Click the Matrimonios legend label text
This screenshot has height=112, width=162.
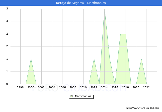83,96
